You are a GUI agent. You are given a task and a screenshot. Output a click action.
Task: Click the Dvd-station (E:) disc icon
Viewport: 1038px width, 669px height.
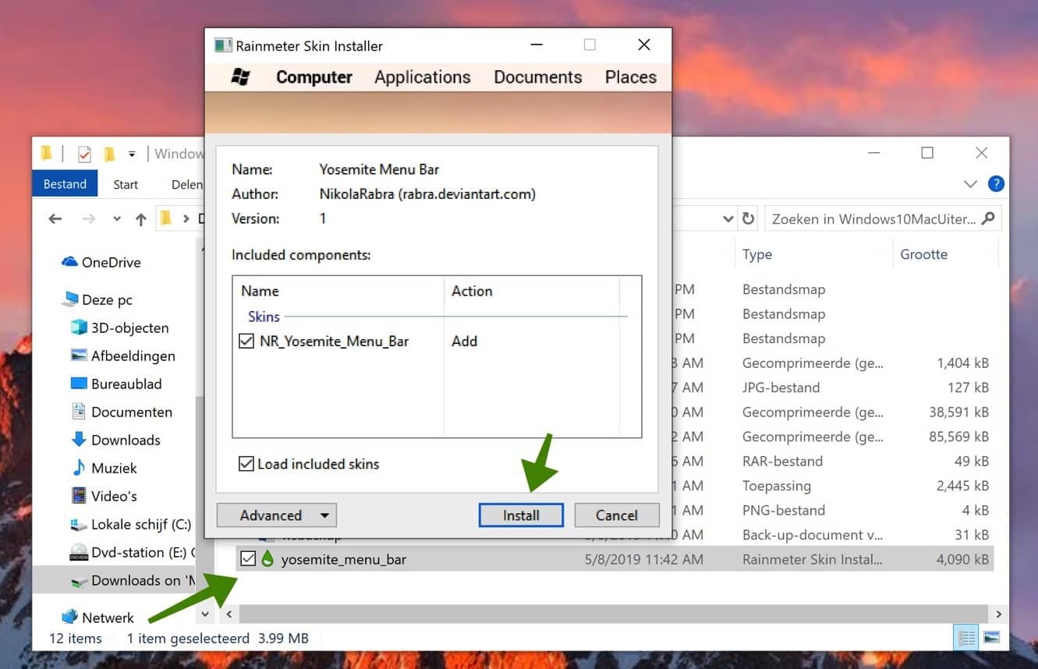pyautogui.click(x=79, y=552)
